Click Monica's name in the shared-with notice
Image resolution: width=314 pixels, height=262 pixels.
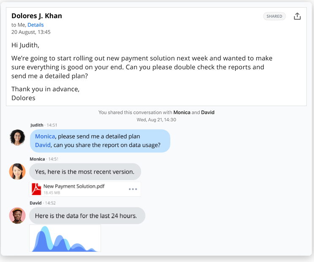click(x=182, y=112)
